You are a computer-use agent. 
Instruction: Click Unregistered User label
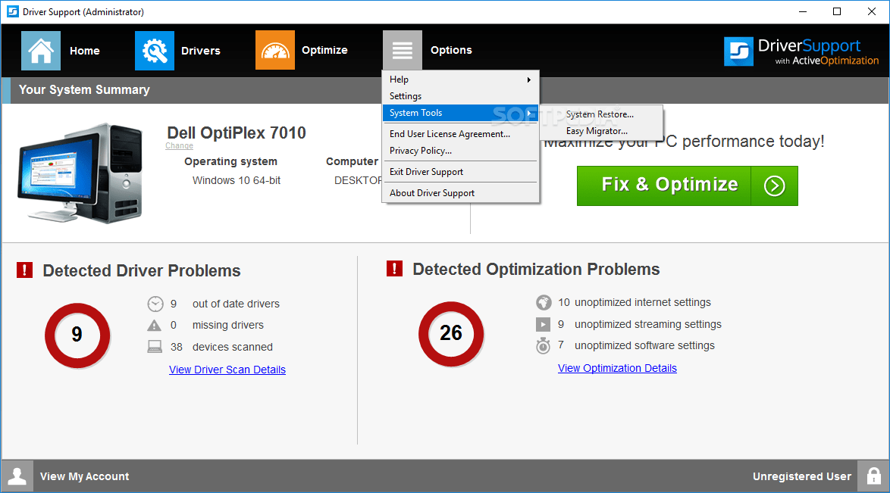point(802,476)
